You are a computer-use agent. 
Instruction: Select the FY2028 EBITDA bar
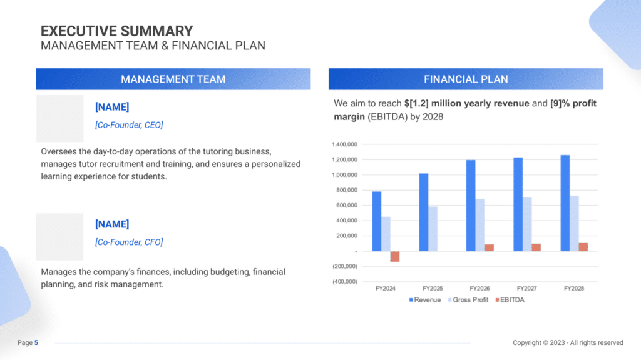coord(583,247)
